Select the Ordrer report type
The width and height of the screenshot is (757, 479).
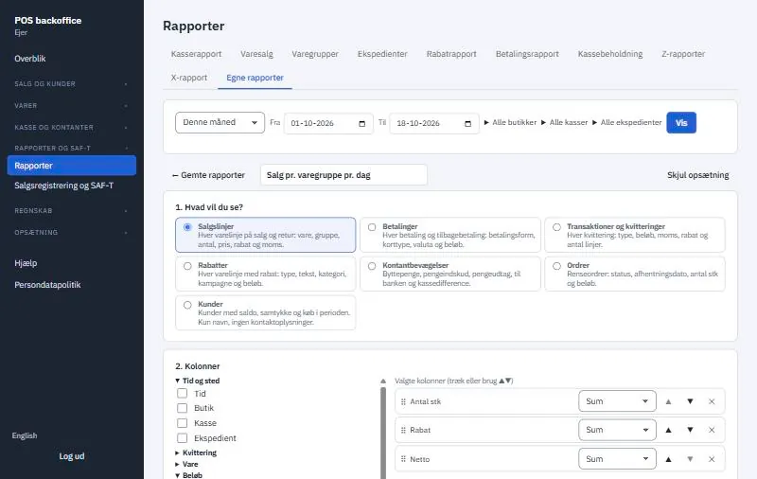[x=635, y=274]
